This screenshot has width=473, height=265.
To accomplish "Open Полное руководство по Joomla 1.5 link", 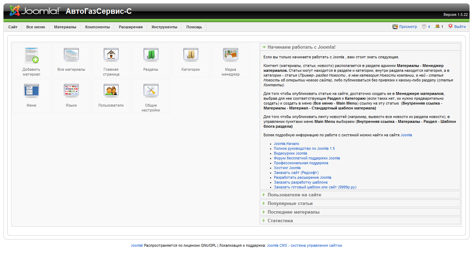I will tap(304, 148).
